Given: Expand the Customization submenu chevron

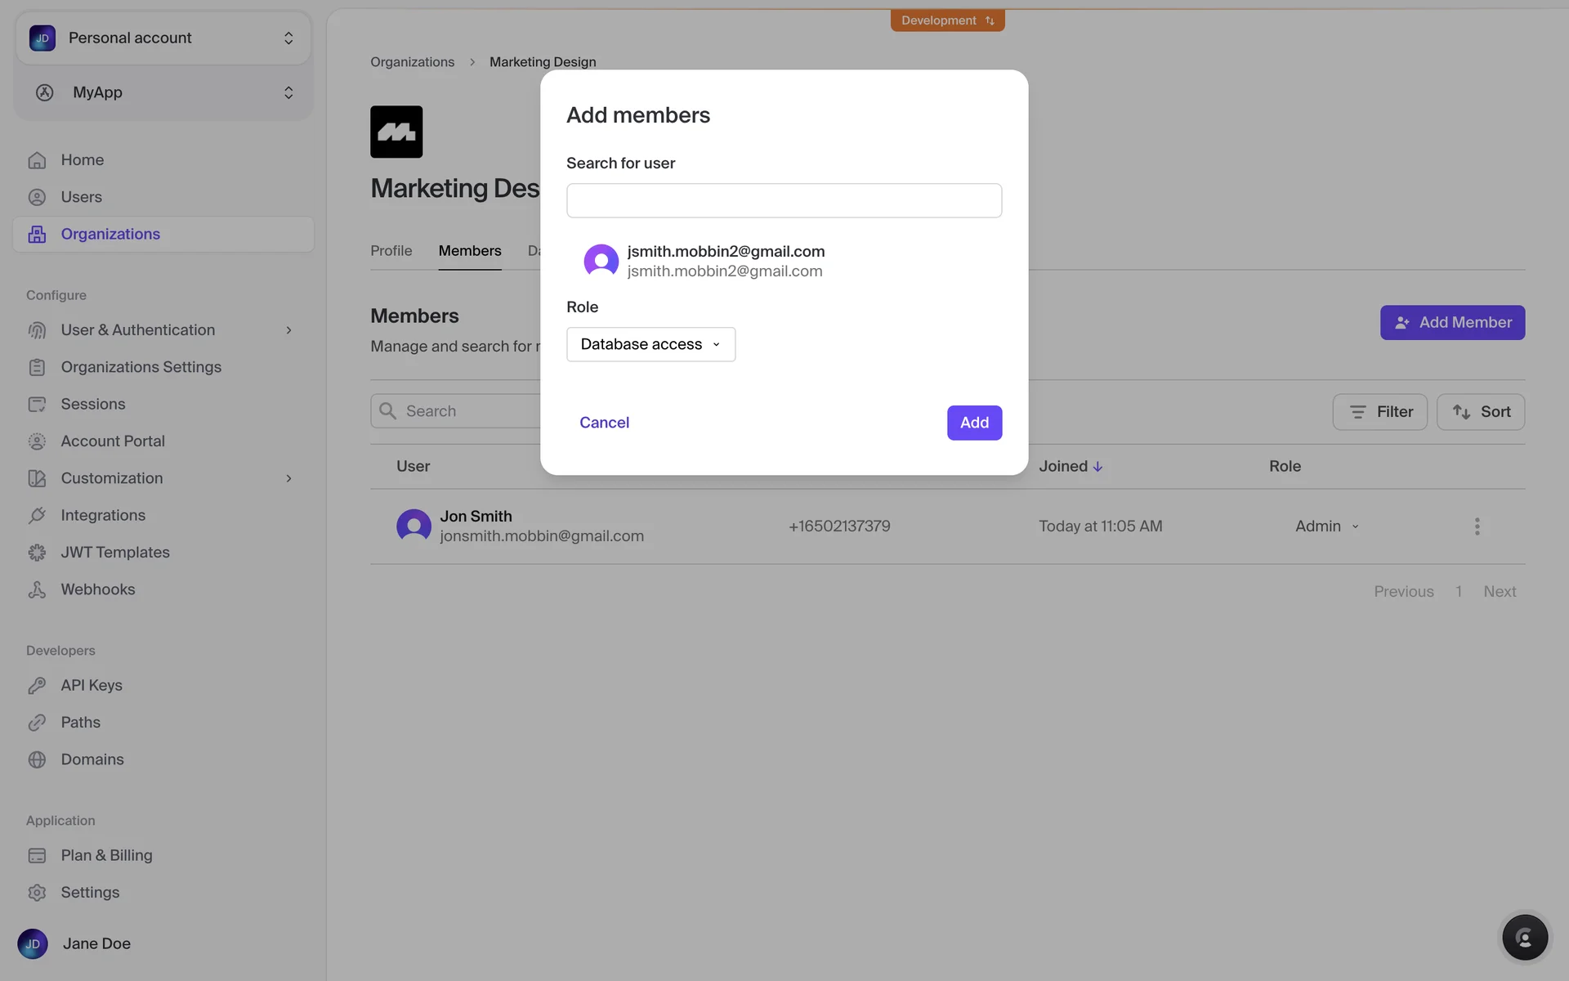Looking at the screenshot, I should point(288,478).
